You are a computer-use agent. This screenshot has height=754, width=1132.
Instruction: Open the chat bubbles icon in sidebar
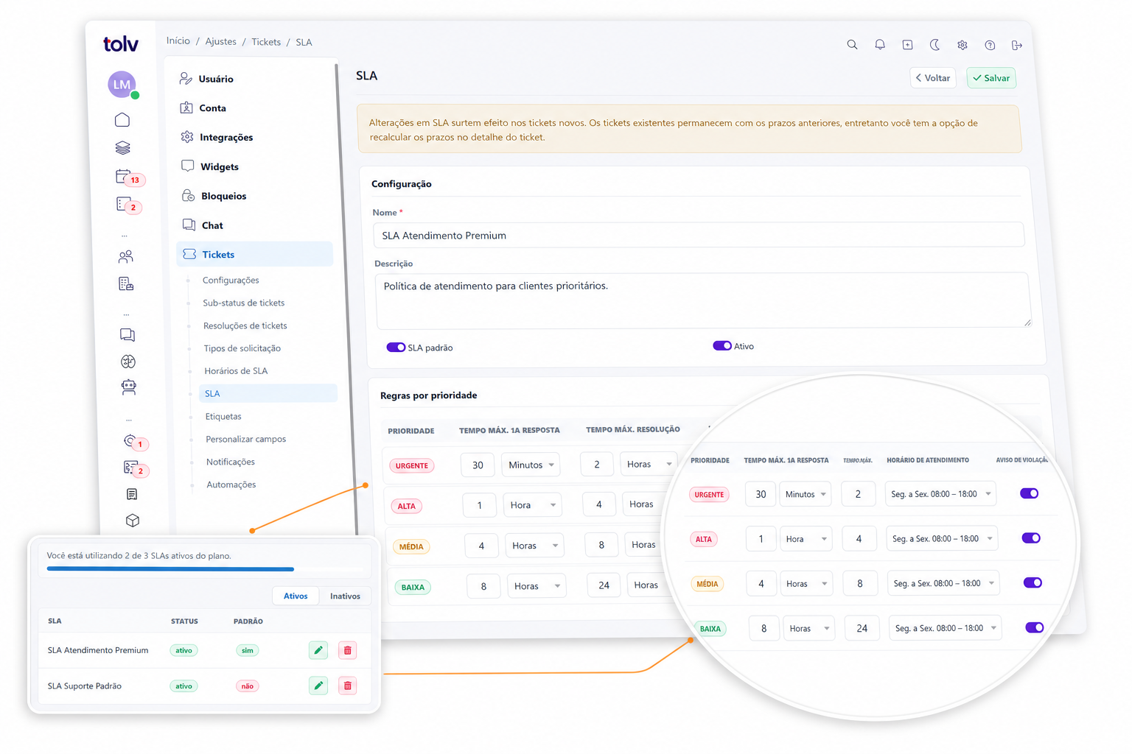coord(127,335)
